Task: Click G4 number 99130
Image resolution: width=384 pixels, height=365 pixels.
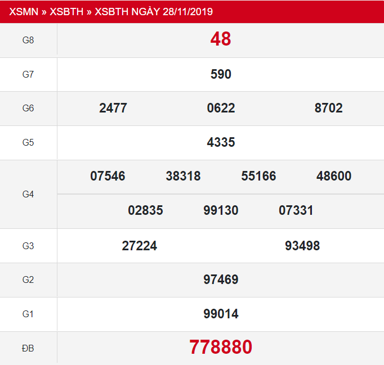Action: pyautogui.click(x=221, y=210)
